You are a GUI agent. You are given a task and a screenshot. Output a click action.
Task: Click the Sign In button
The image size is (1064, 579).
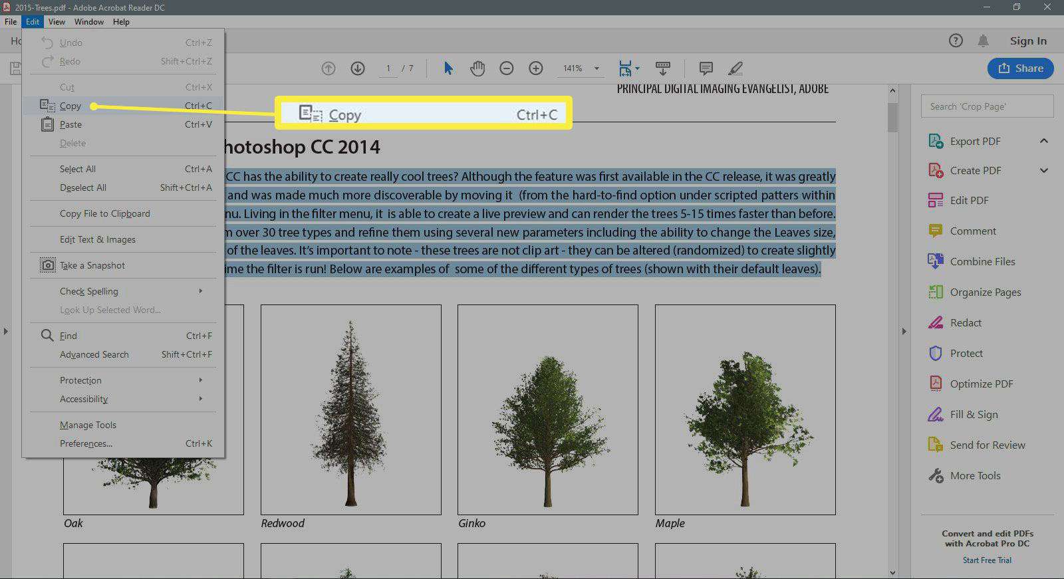click(x=1028, y=41)
